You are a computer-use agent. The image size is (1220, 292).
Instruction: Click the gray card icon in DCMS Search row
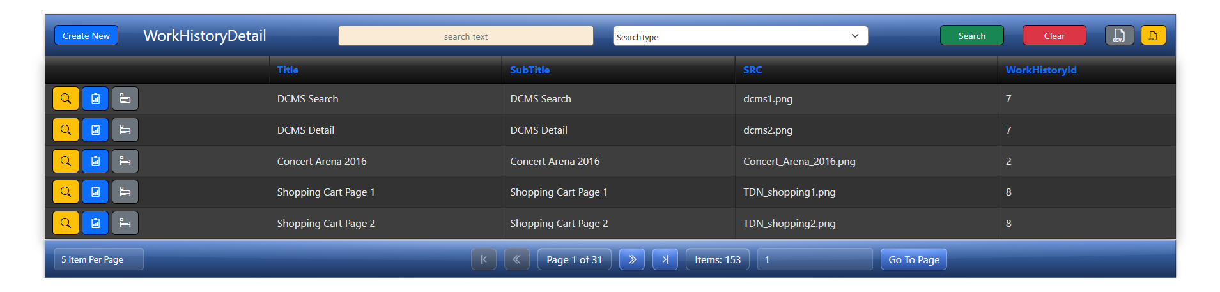click(125, 98)
